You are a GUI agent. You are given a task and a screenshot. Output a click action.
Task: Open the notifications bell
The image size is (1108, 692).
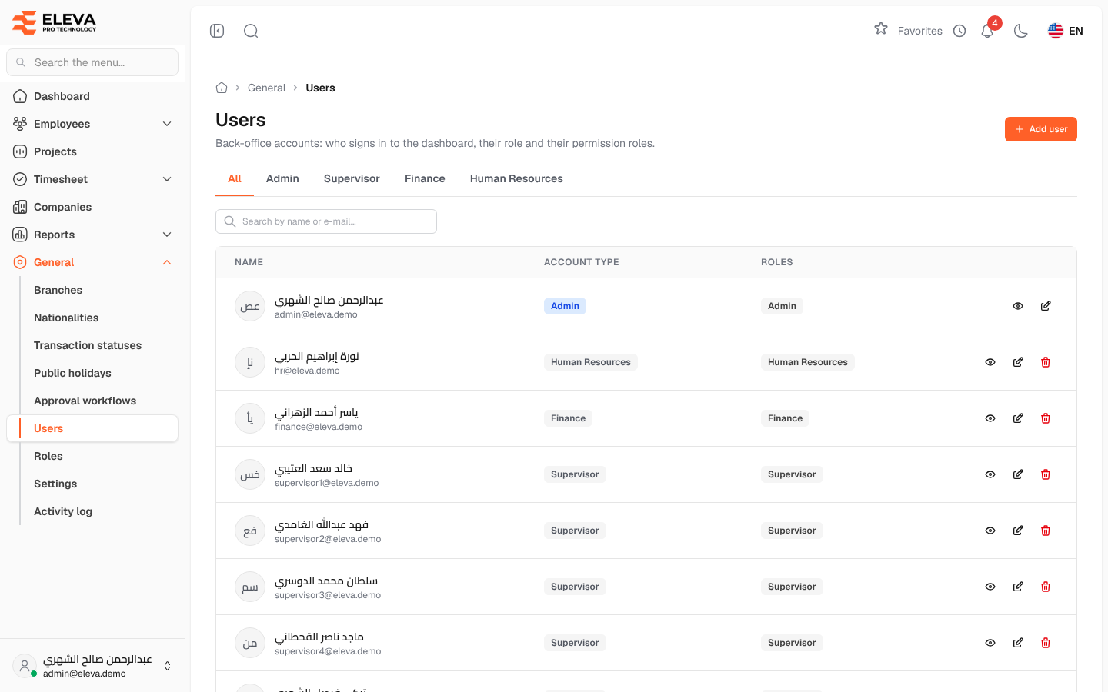(x=987, y=31)
